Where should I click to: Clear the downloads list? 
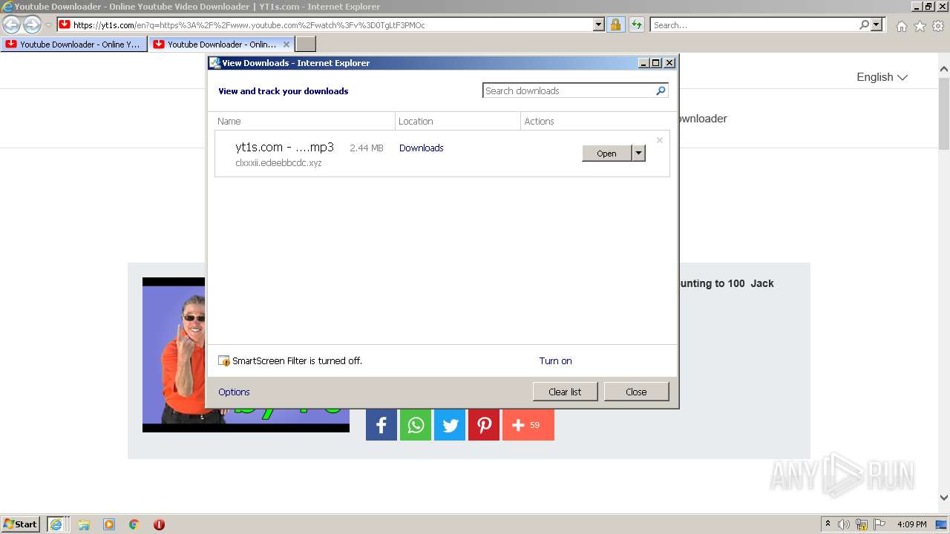[x=565, y=392]
